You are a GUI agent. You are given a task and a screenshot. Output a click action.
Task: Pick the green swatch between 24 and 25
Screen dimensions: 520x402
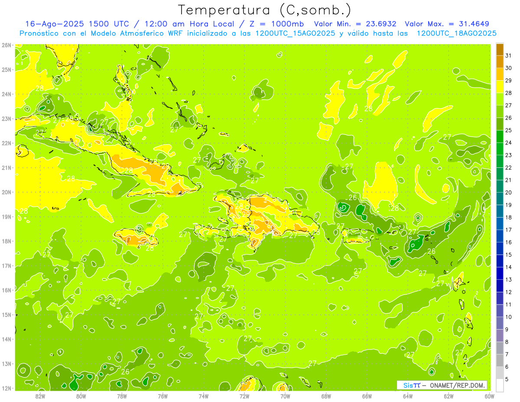[500, 137]
